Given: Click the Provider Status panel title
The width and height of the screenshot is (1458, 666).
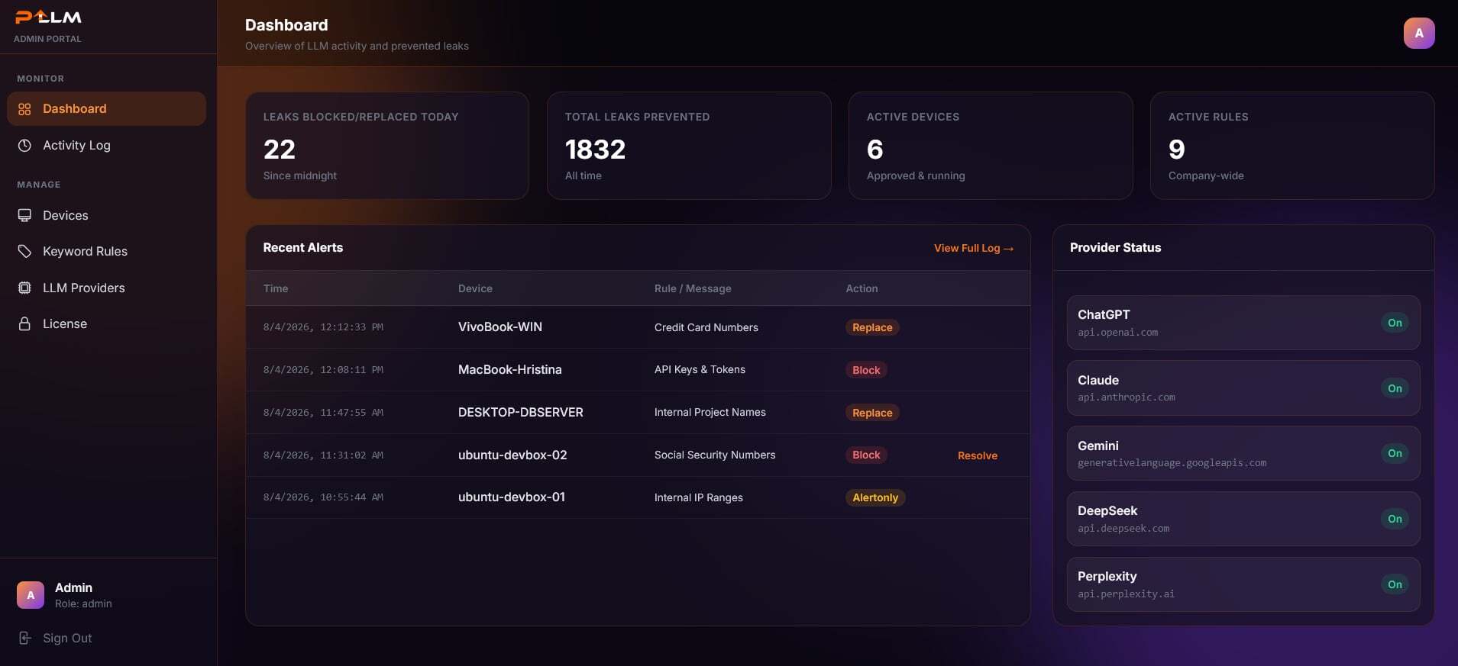Looking at the screenshot, I should tap(1115, 247).
